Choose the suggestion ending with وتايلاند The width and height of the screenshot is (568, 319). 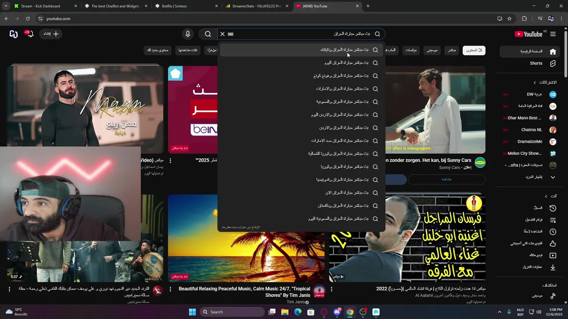[x=302, y=50]
